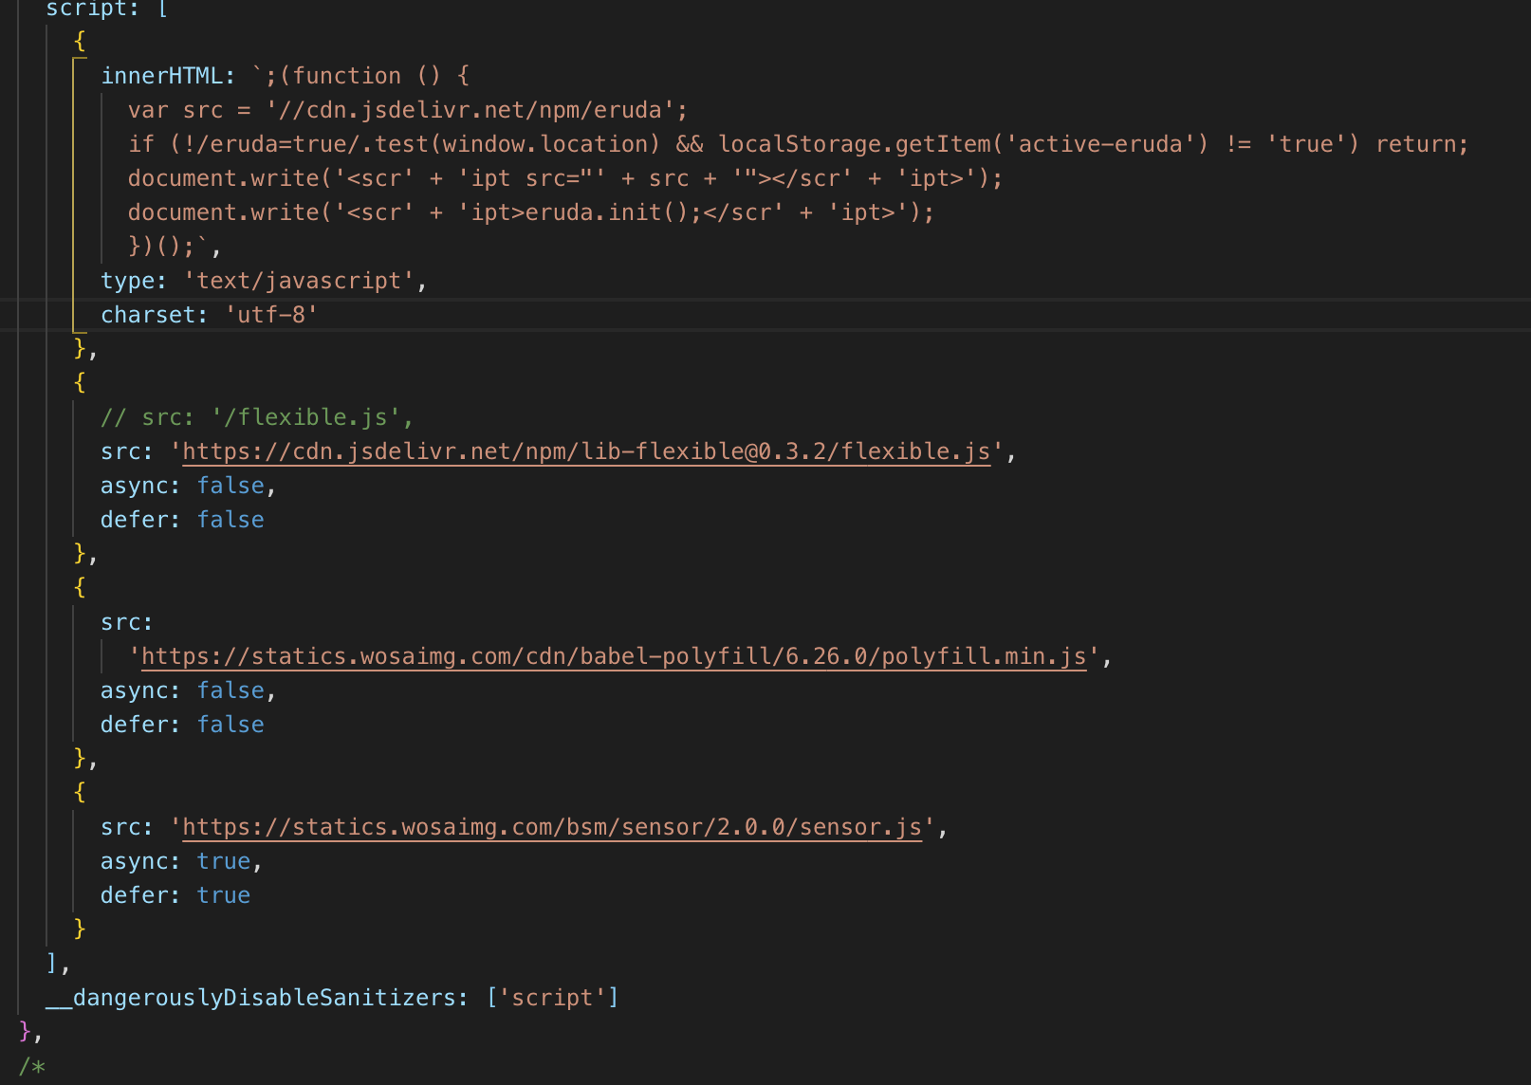Click the '//cdn.jsdelivr.net/npm/eruda' string
This screenshot has width=1531, height=1085.
pos(476,110)
